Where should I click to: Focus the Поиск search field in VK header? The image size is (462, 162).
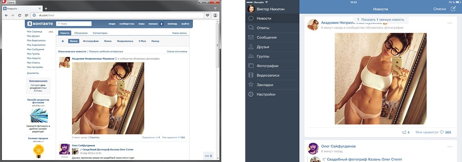(x=74, y=24)
